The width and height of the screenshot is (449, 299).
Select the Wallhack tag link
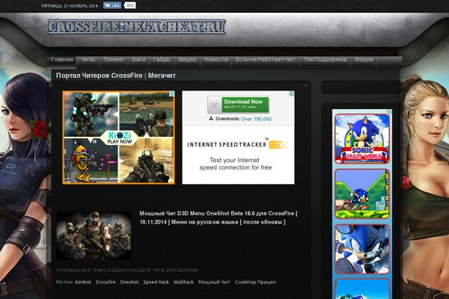tap(182, 282)
